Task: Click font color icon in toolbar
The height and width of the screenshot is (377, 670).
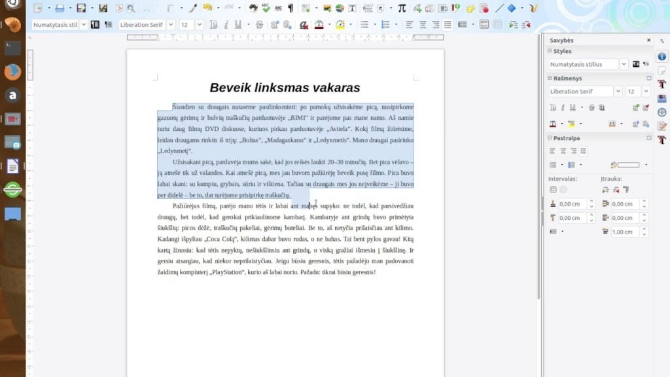Action: coord(319,25)
